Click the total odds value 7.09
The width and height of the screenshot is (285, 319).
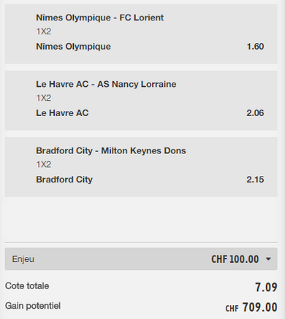[266, 287]
